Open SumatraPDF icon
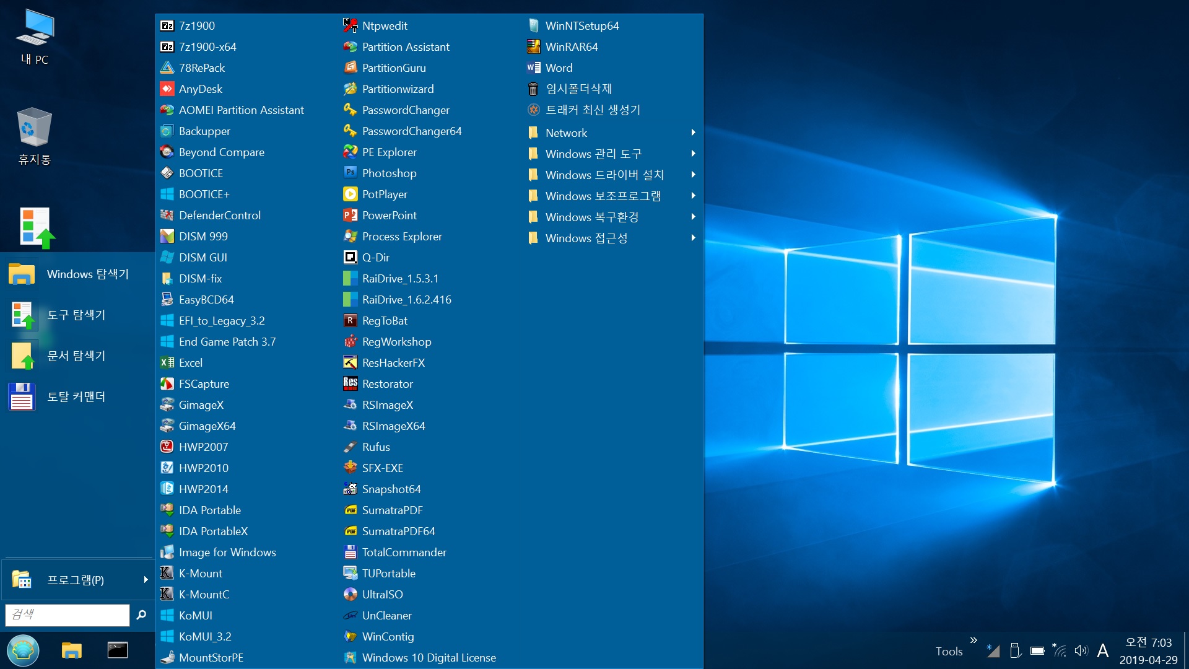This screenshot has height=669, width=1189. tap(351, 510)
